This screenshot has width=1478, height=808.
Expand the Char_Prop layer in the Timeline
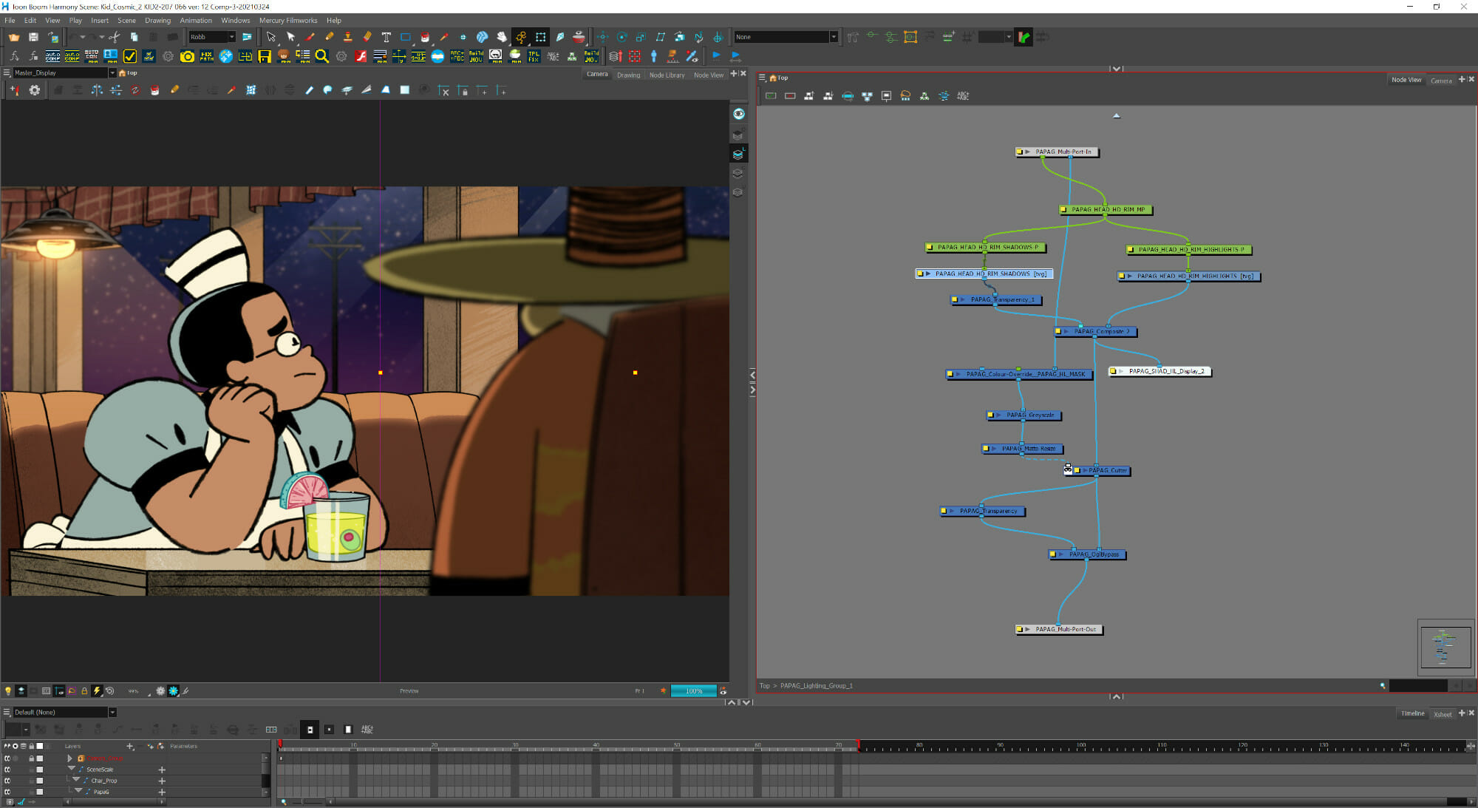click(75, 781)
